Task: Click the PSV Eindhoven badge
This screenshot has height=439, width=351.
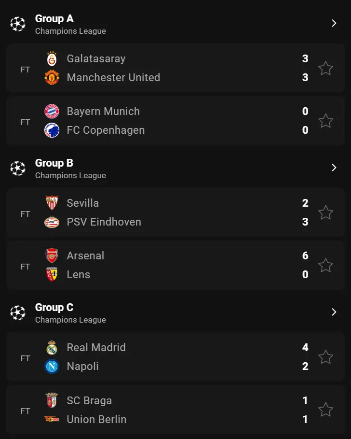Action: coord(52,222)
